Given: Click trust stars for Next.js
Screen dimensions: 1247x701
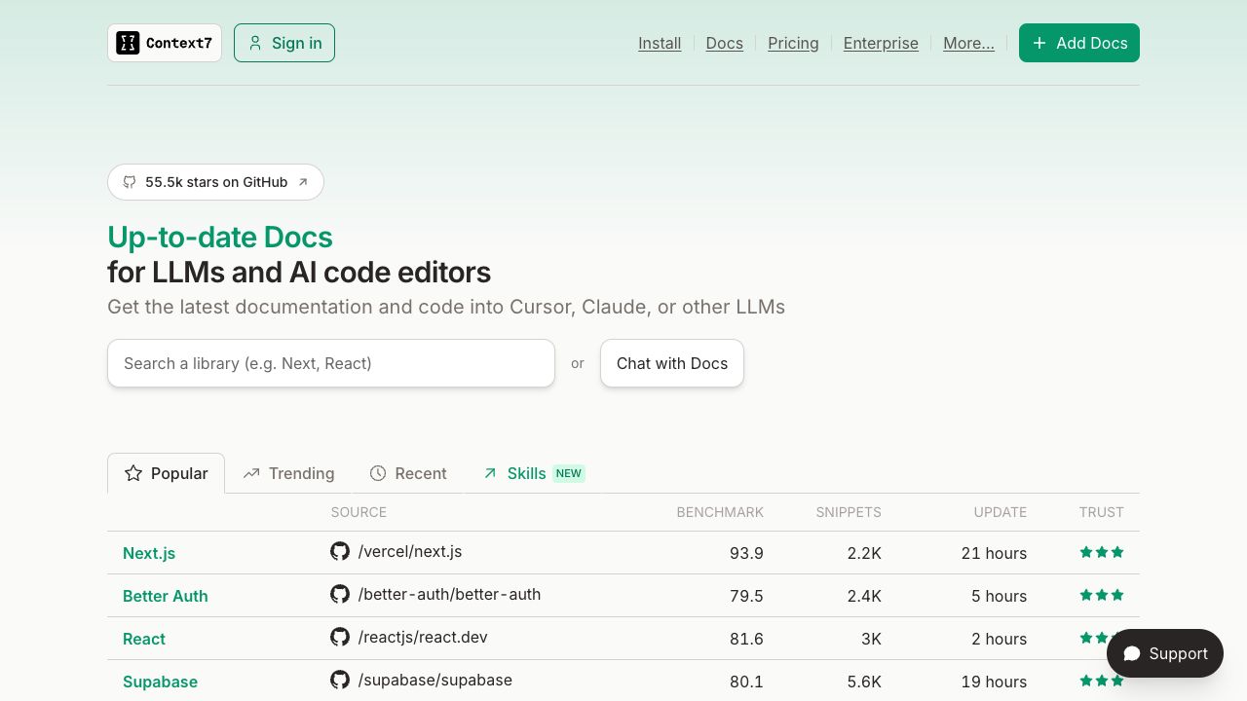Looking at the screenshot, I should tap(1102, 552).
